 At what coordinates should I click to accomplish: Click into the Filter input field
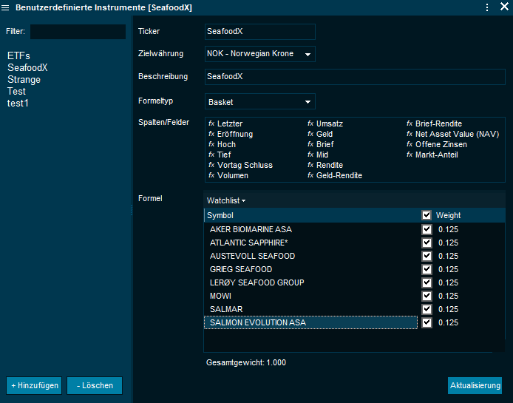point(78,32)
